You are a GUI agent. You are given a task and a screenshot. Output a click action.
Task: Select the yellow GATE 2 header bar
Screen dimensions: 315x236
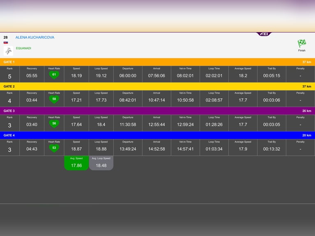pyautogui.click(x=157, y=86)
